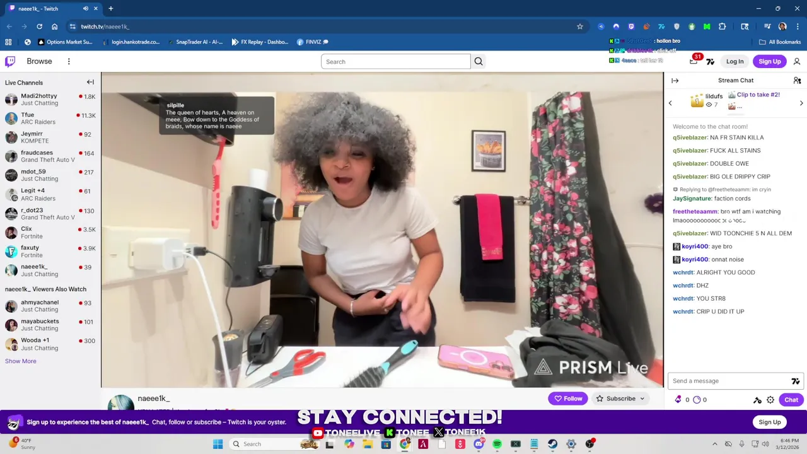Go to browser home page
The height and width of the screenshot is (454, 807).
coord(54,26)
